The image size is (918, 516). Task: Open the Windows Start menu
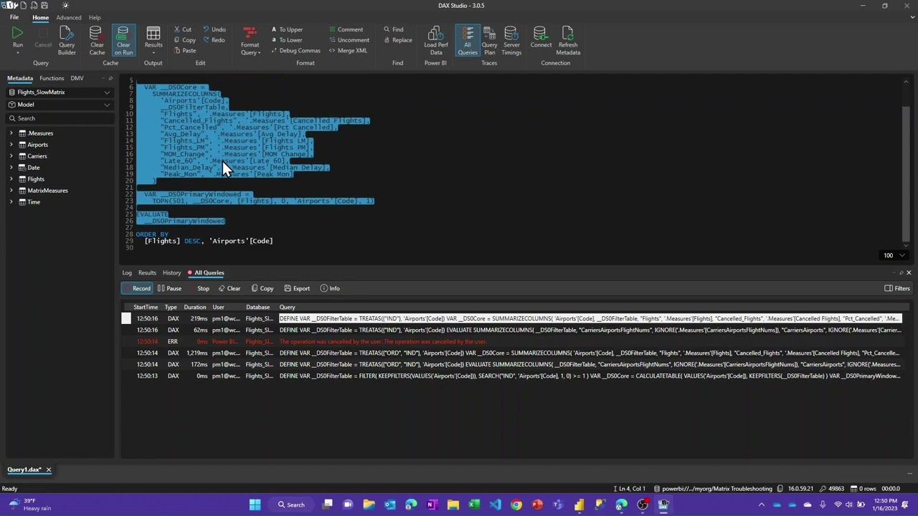(255, 505)
